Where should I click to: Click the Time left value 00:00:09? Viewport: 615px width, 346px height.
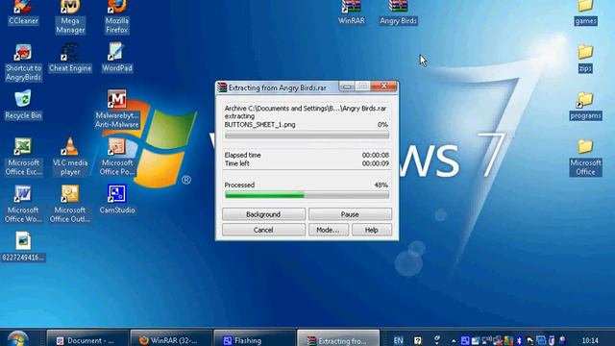376,163
